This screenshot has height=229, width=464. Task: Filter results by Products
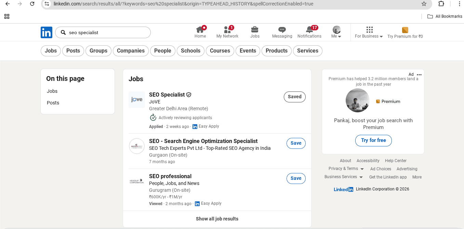click(x=277, y=51)
